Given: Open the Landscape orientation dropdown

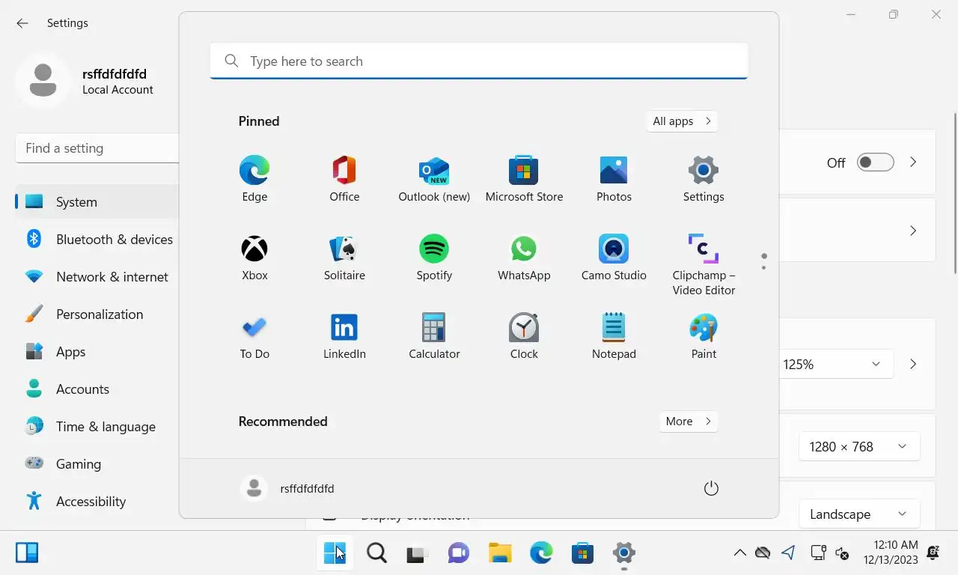Looking at the screenshot, I should [859, 514].
